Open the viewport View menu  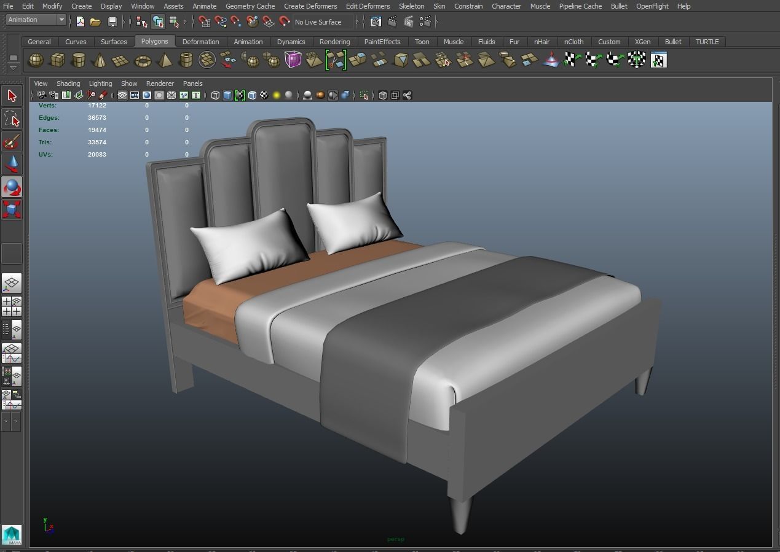(x=41, y=84)
